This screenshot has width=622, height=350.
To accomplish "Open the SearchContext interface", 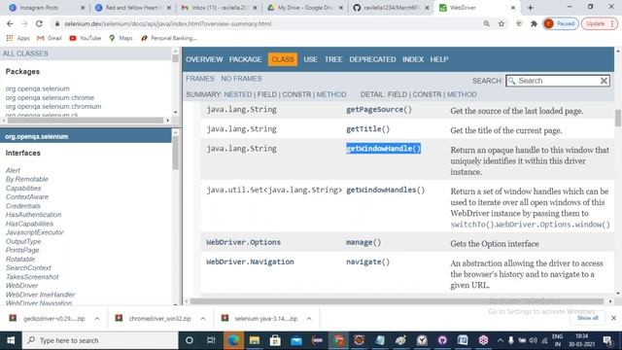I will [28, 268].
